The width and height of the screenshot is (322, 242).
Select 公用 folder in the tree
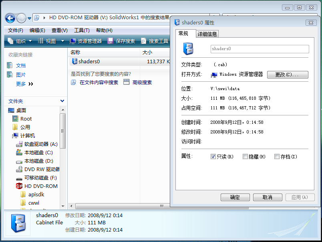coord(25,127)
